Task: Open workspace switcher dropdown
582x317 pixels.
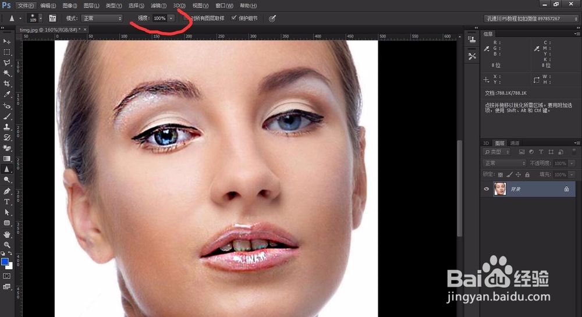Action: pos(533,19)
